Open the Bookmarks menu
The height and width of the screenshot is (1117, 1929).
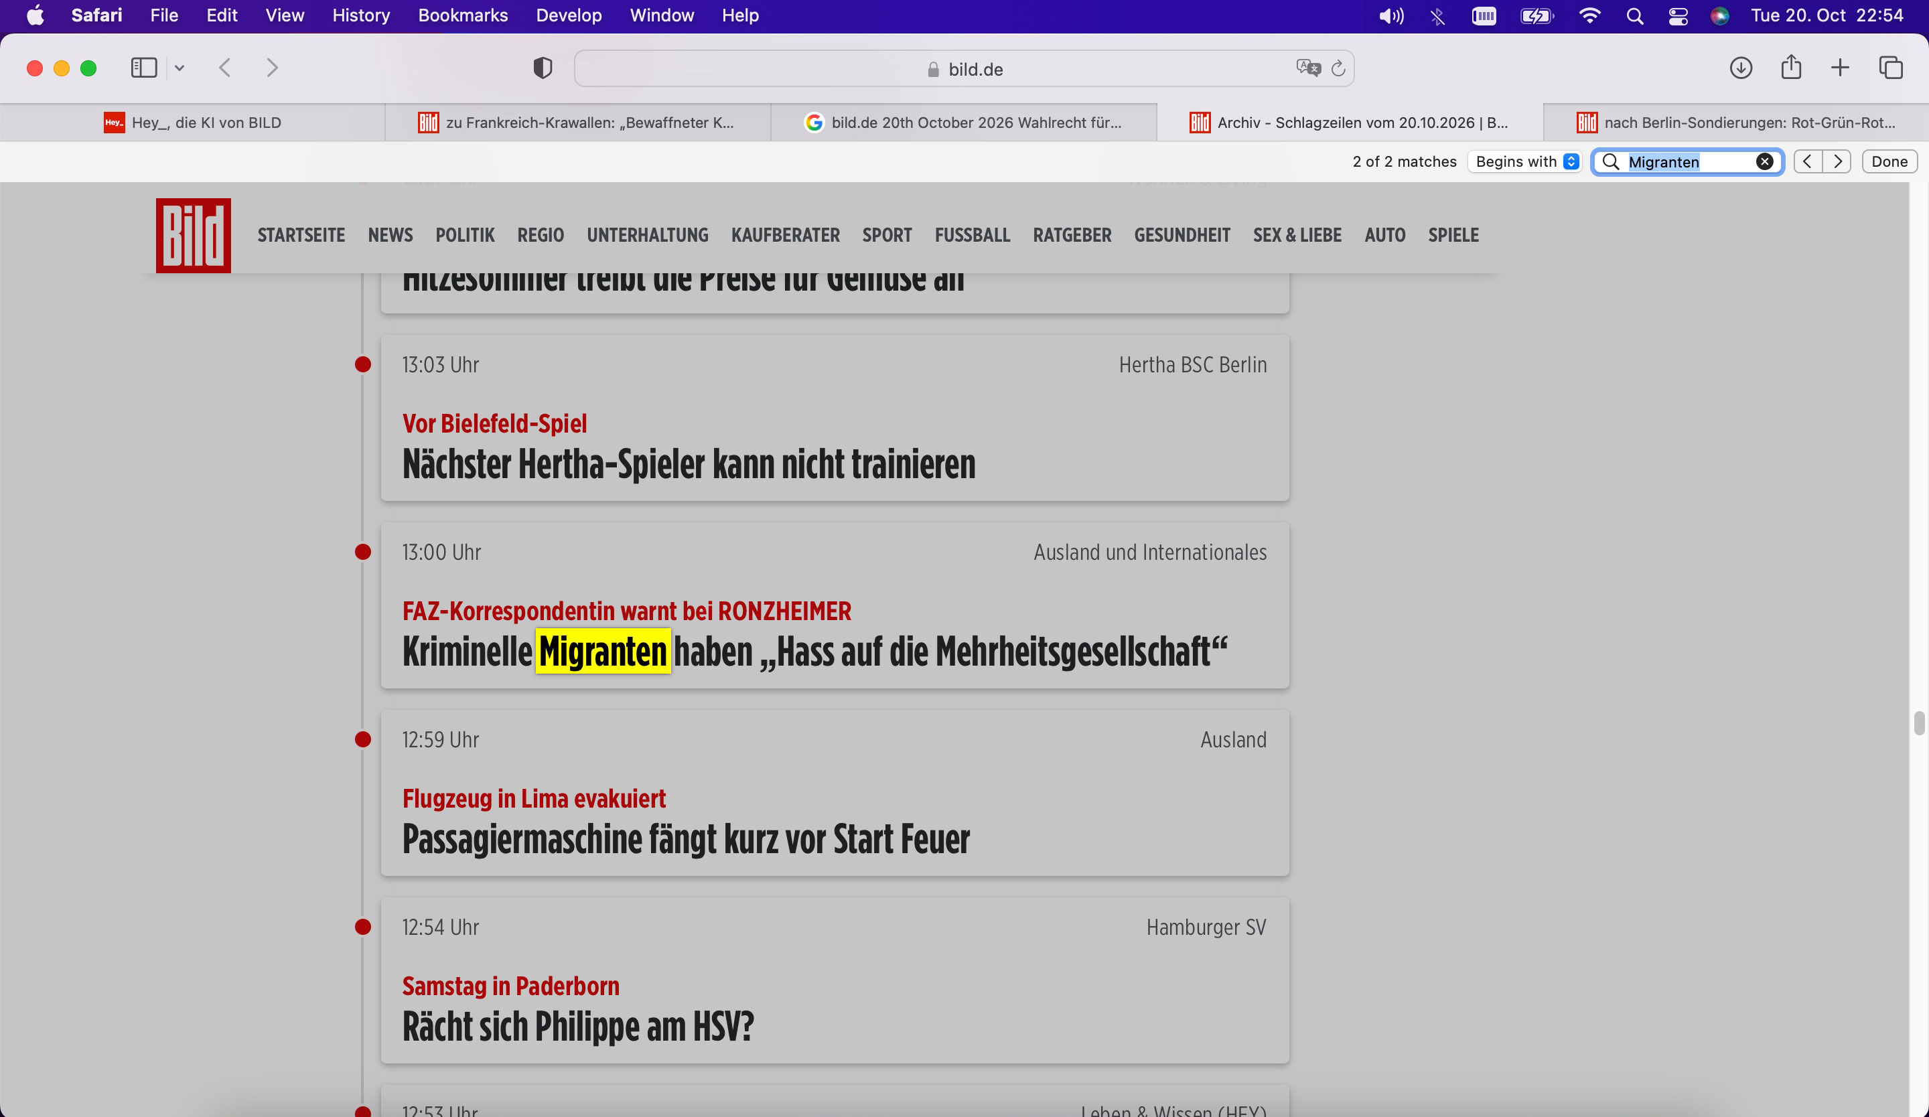[462, 15]
